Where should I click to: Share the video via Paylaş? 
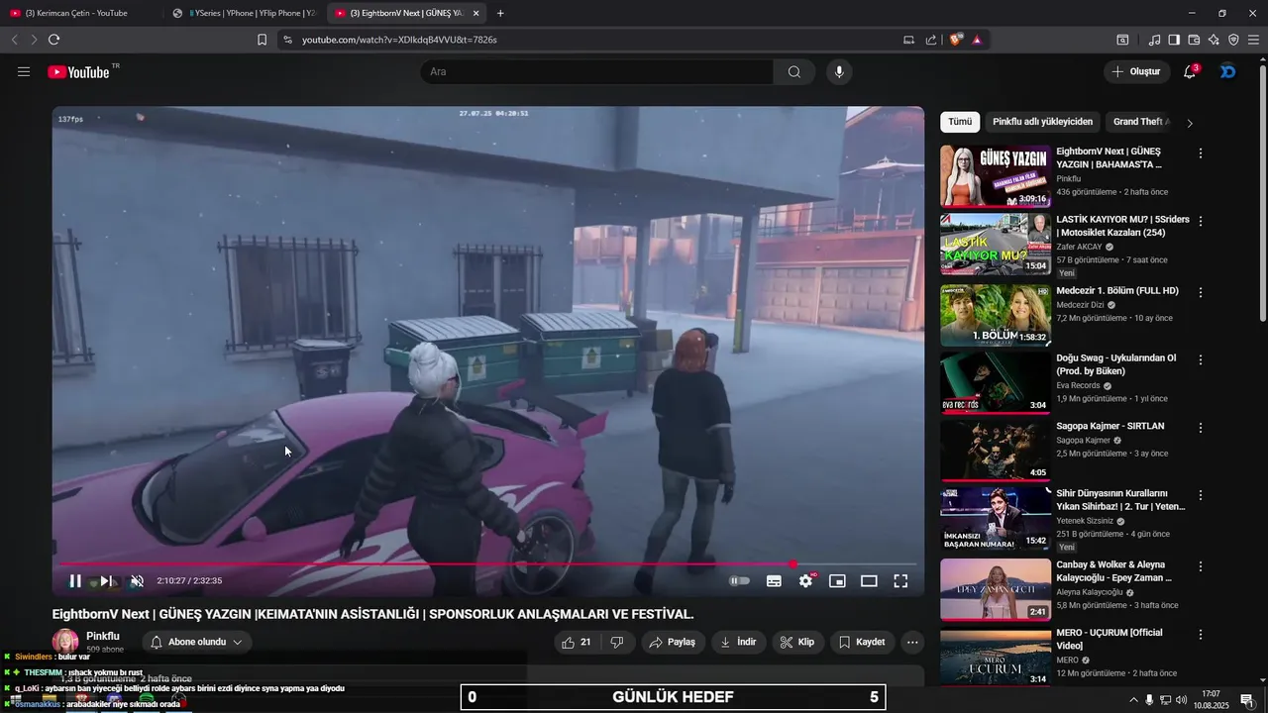pos(673,642)
